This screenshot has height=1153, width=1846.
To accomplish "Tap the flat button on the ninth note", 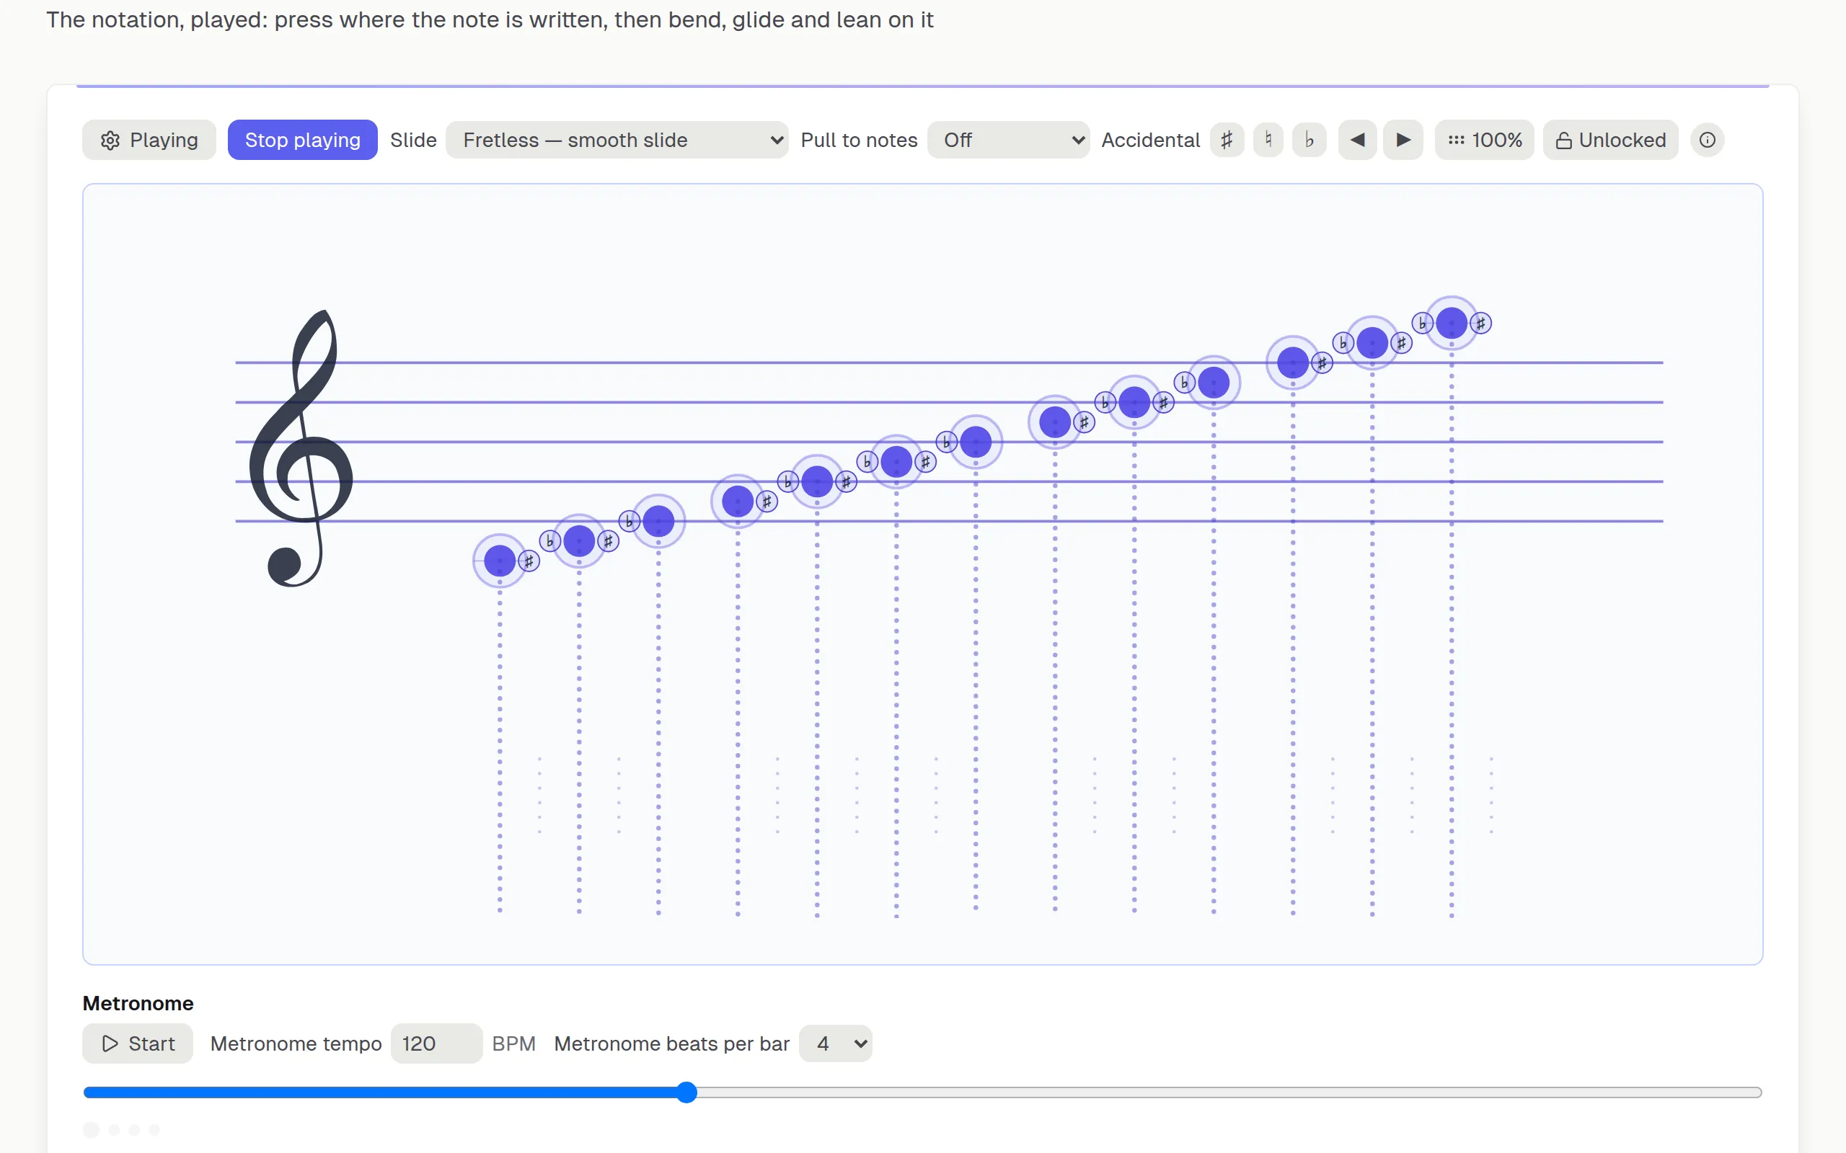I will click(1105, 402).
